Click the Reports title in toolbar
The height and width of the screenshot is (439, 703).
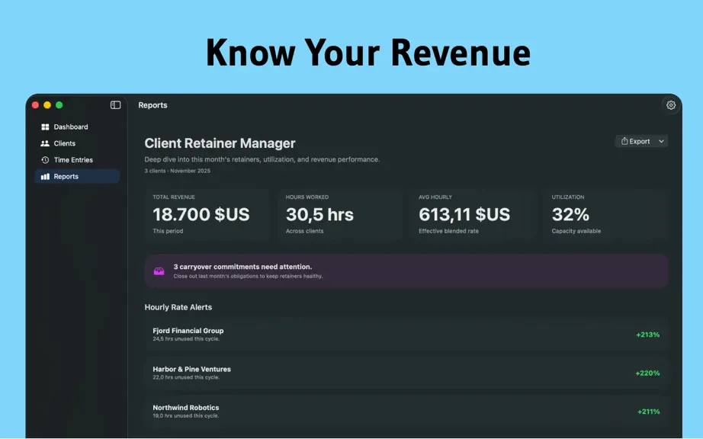pyautogui.click(x=152, y=105)
